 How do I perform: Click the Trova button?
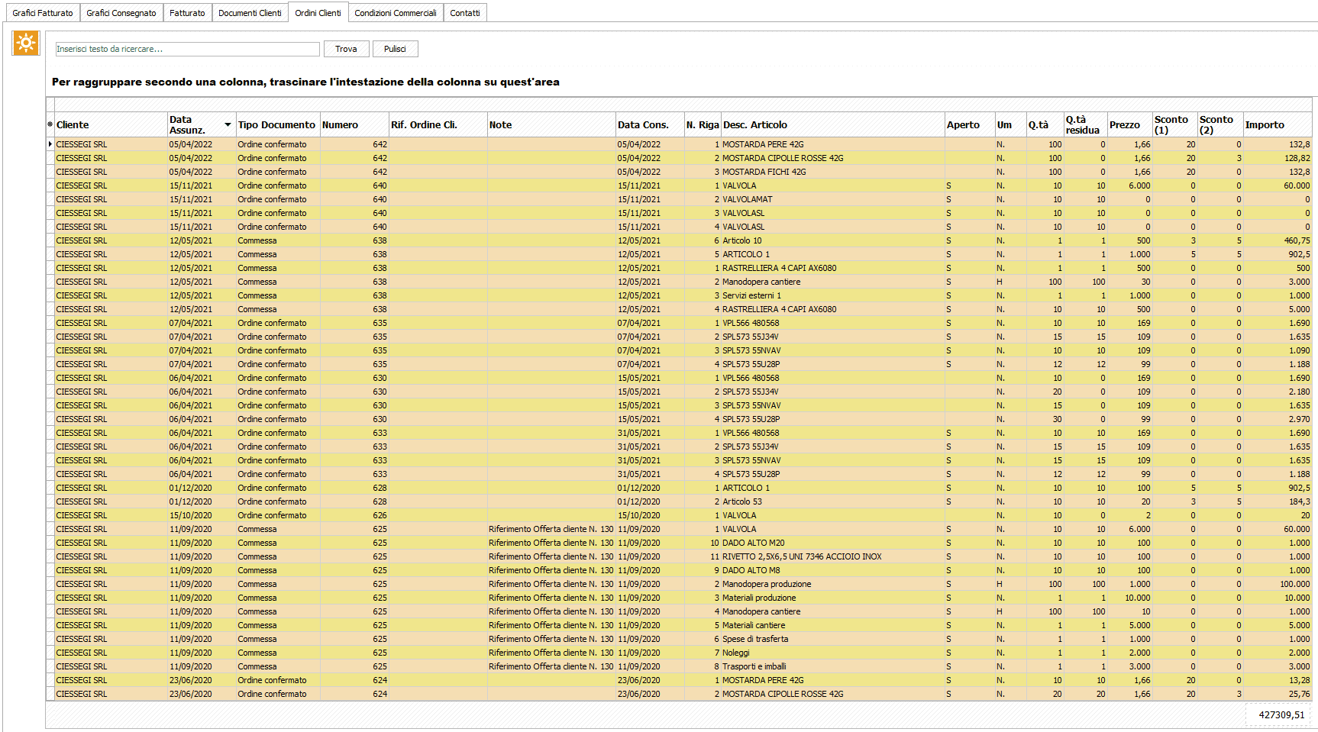pos(346,49)
